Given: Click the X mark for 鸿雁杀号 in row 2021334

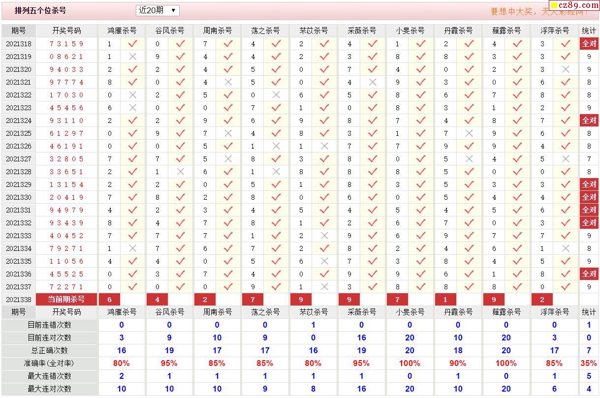Looking at the screenshot, I should click(x=132, y=248).
